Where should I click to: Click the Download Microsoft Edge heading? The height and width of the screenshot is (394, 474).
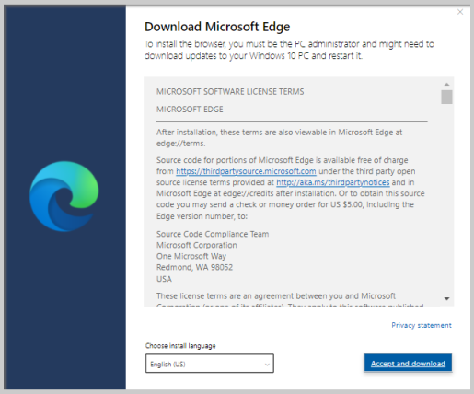[x=217, y=27]
